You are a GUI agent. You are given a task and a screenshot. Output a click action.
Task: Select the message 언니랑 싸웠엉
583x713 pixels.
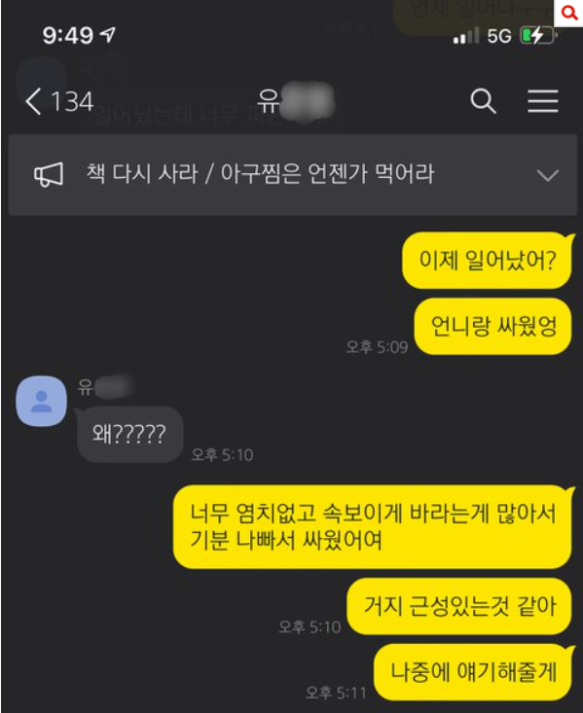[492, 326]
